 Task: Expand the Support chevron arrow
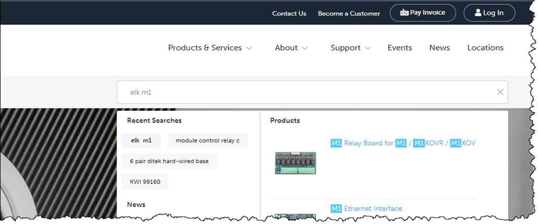coord(368,48)
